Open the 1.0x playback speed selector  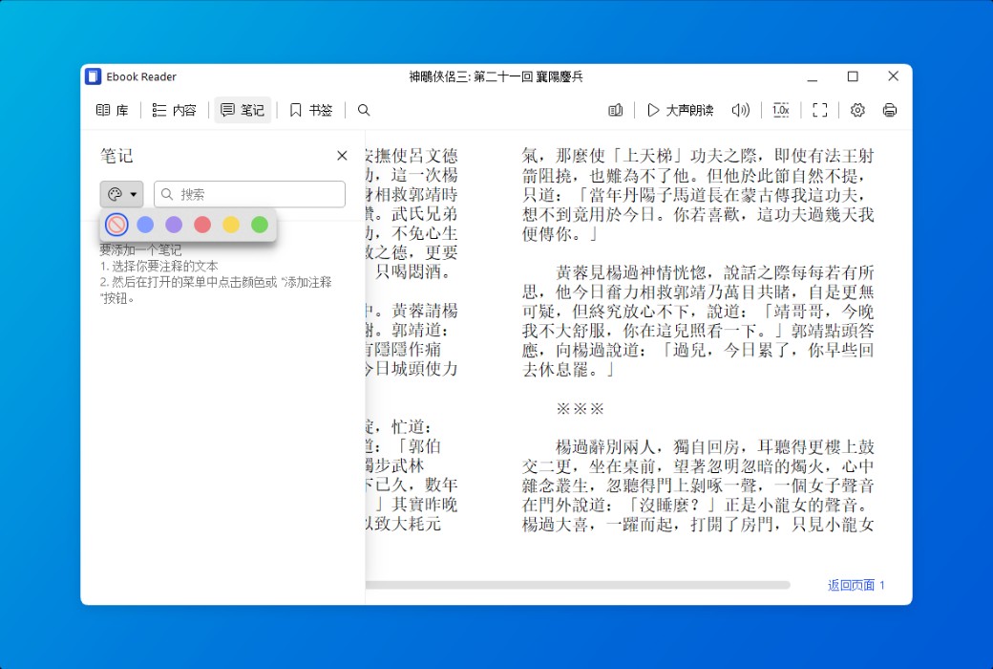(781, 110)
